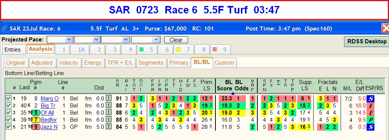Image resolution: width=389 pixels, height=140 pixels.
Task: Click red program number 9 badge
Action: coord(36,127)
